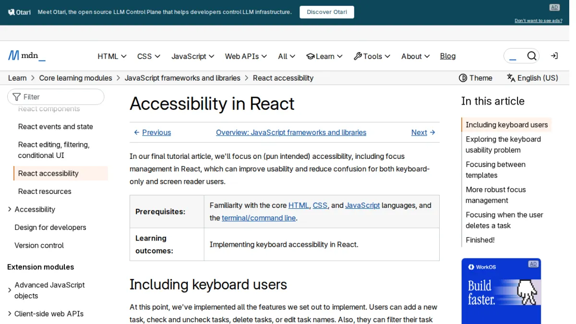
Task: Open Overview: JavaScript frameworks and libraries link
Action: click(291, 132)
